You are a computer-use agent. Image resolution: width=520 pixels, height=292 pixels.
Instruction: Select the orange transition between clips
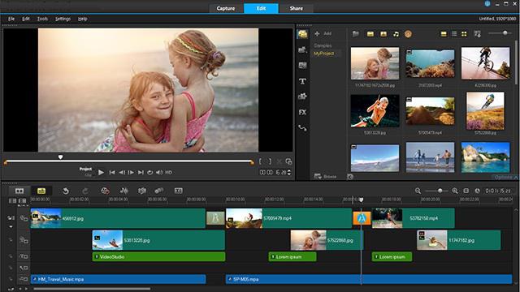click(x=362, y=218)
